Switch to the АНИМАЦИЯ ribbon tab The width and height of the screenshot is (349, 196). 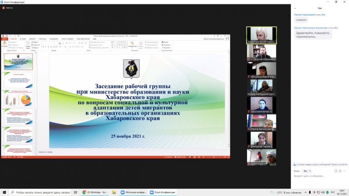(54, 39)
